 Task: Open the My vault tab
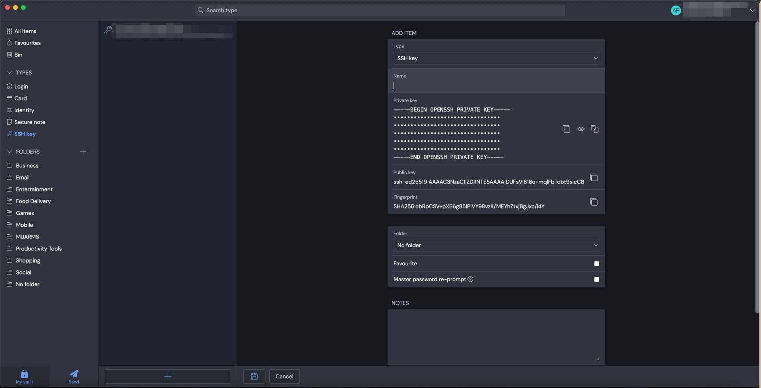(x=25, y=377)
